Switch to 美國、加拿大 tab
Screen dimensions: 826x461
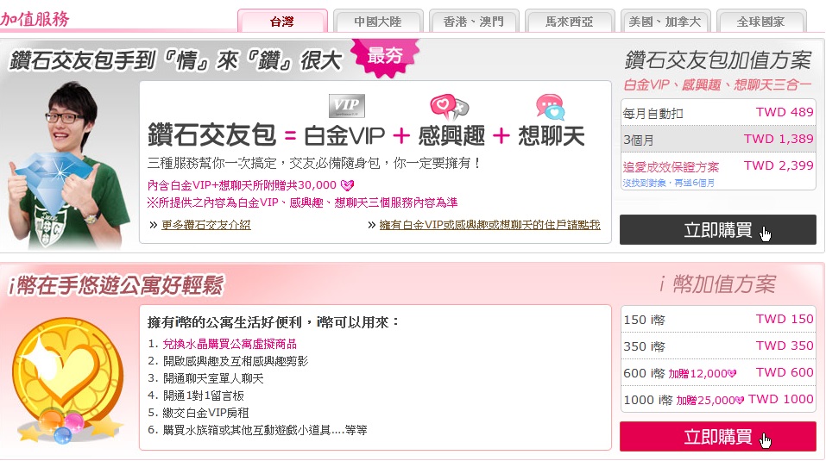coord(665,22)
